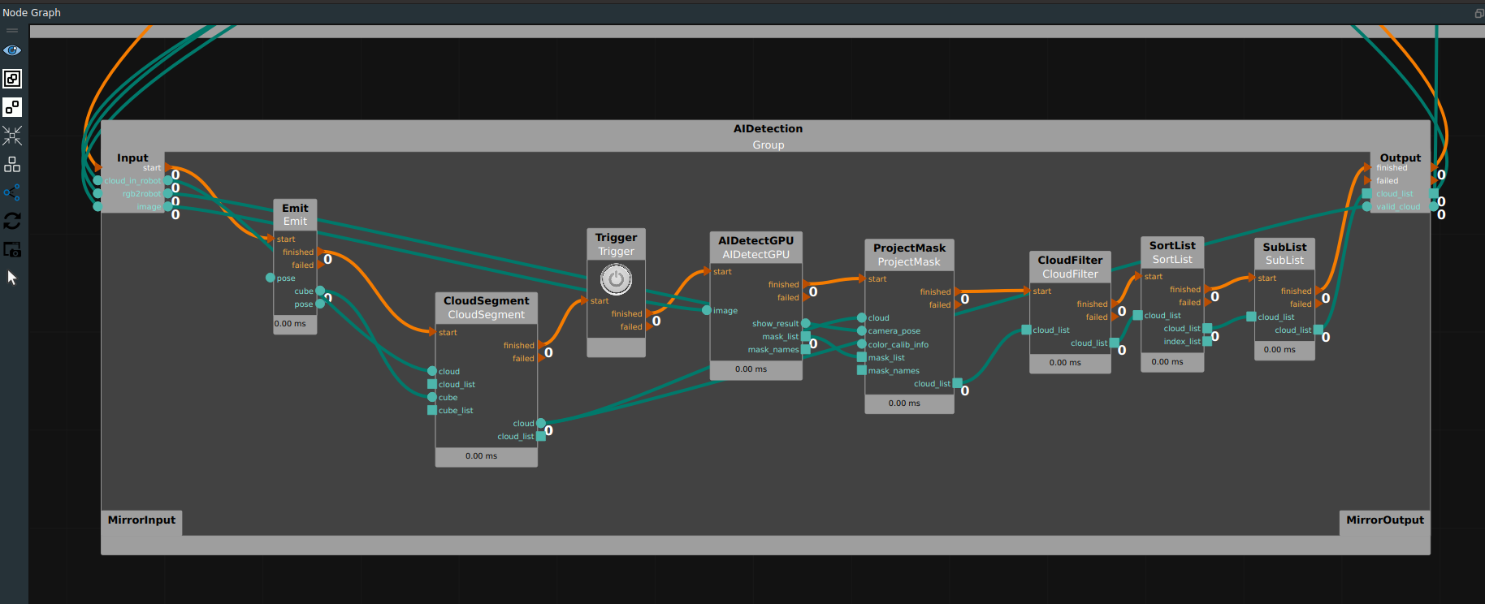Click the ProjectMask camera_pose input port
The width and height of the screenshot is (1485, 604).
(x=861, y=330)
